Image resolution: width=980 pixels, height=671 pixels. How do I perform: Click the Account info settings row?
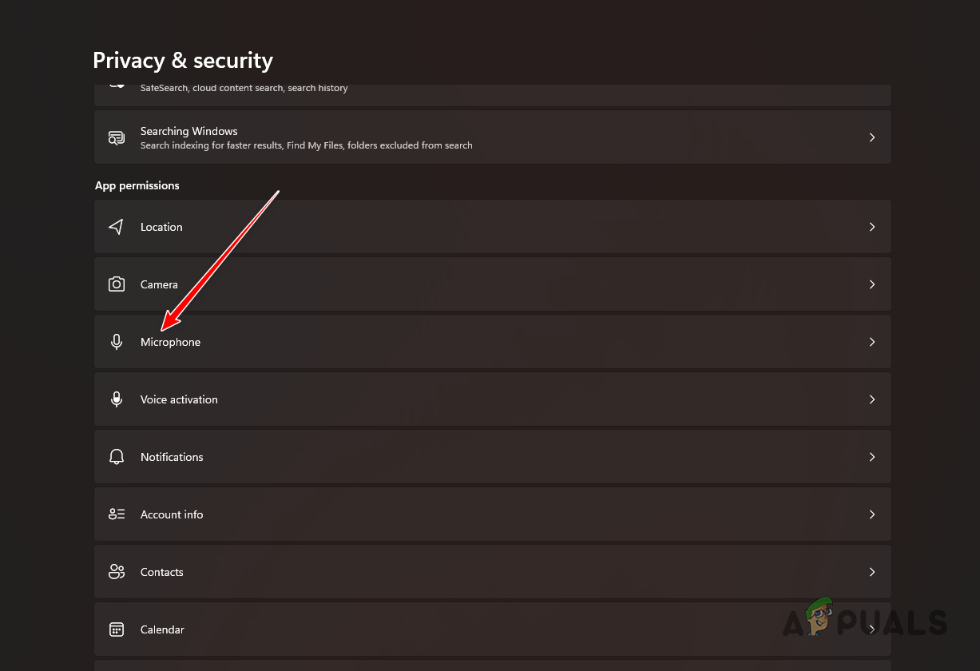point(493,514)
